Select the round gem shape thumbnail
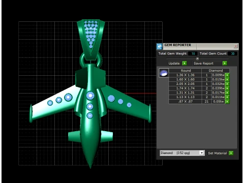The height and width of the screenshot is (183, 244). tap(164, 73)
